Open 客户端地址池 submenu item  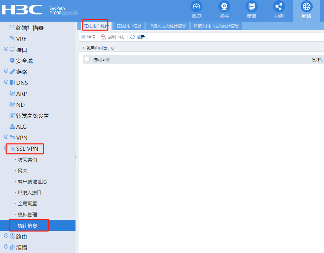(x=32, y=182)
